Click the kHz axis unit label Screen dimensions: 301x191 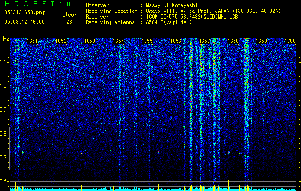pos(4,39)
